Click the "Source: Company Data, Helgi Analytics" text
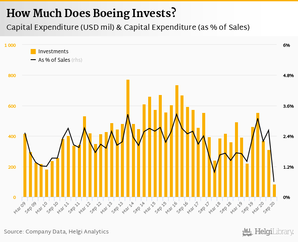 coord(56,232)
